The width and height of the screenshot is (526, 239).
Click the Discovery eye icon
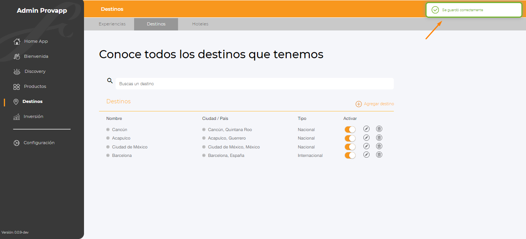17,71
